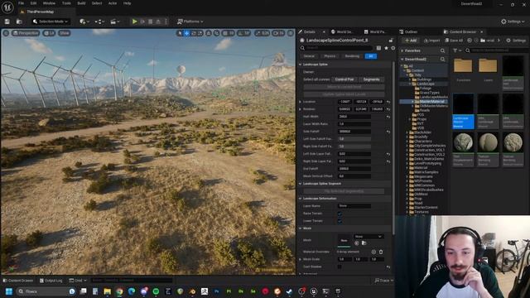Toggle the Cast Shadow checkbox
Screen dimensions: 530x298
(x=340, y=267)
